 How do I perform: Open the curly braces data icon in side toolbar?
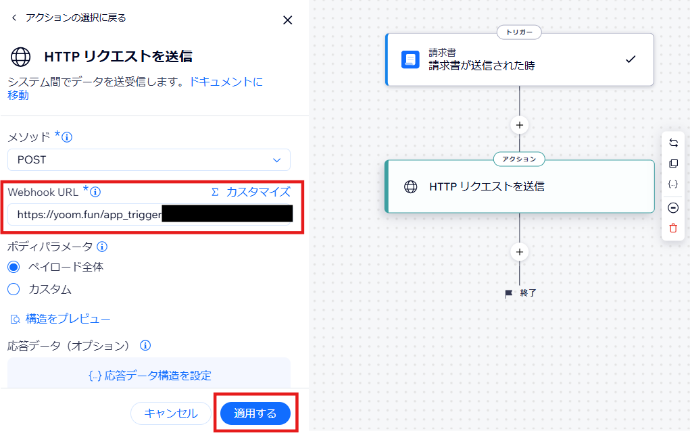click(673, 184)
